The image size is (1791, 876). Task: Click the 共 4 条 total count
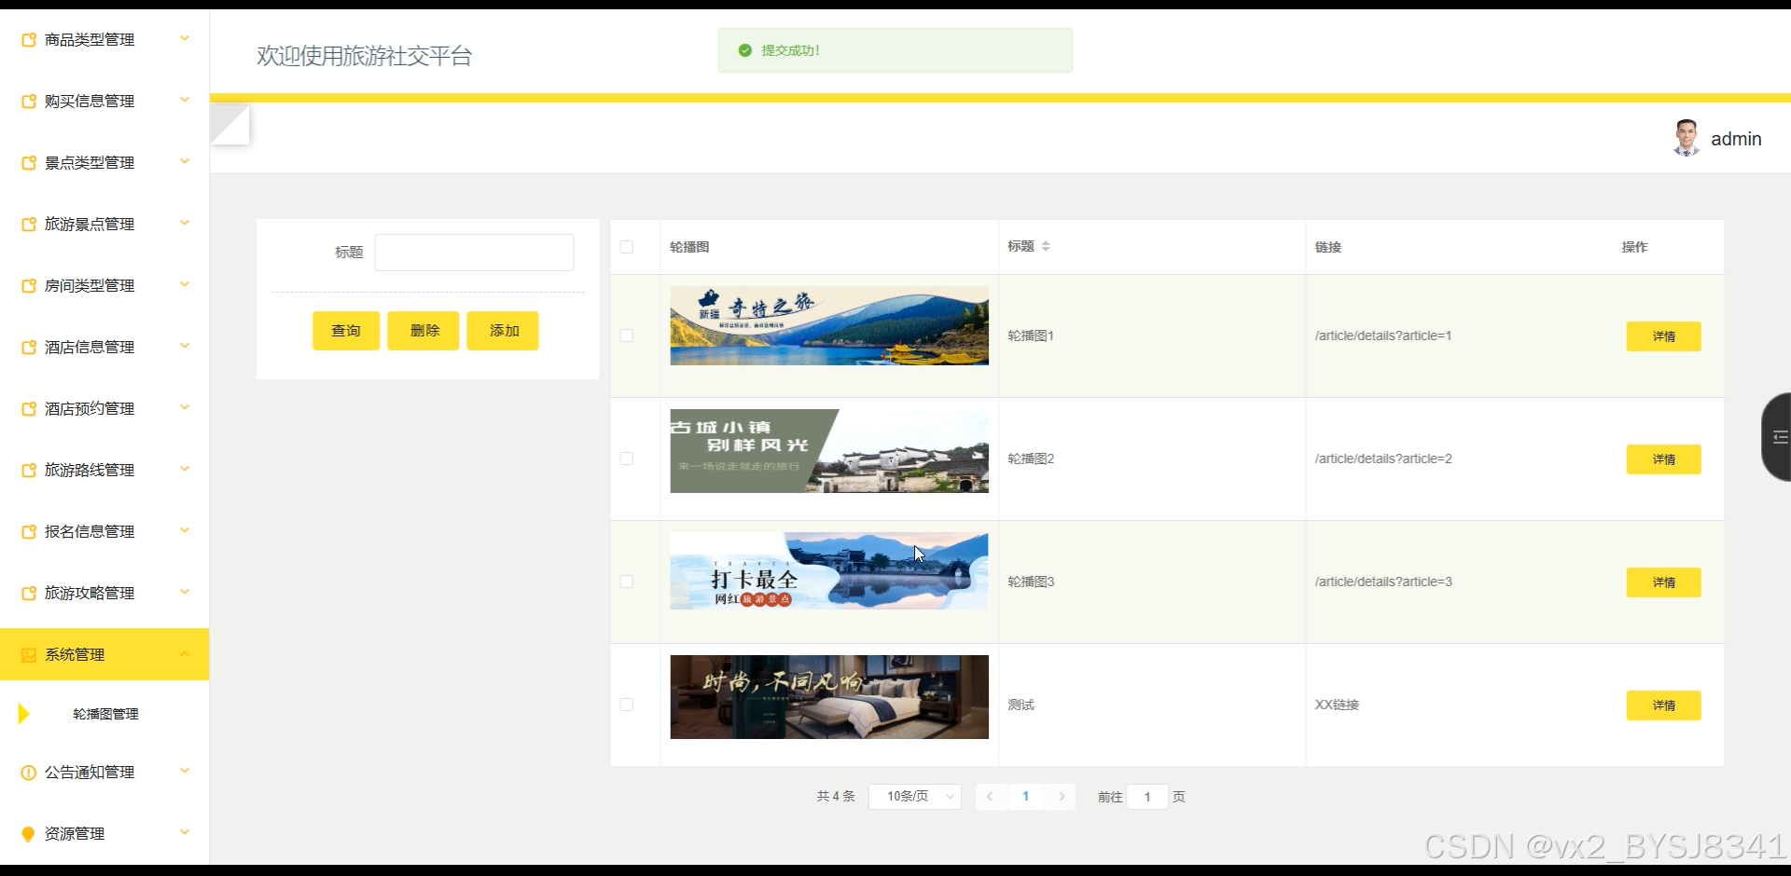836,797
